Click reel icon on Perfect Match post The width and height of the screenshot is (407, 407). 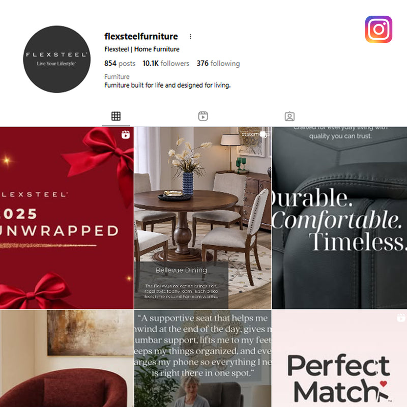(x=401, y=317)
